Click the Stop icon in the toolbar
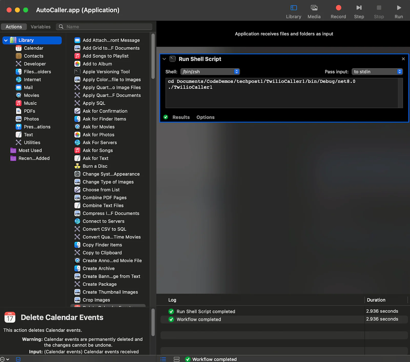 click(x=379, y=8)
